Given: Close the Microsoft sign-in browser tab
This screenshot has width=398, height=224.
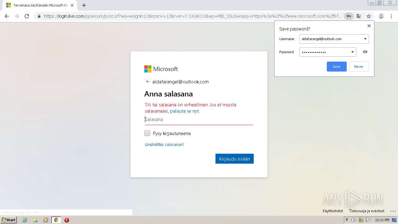Looking at the screenshot, I should 72,5.
